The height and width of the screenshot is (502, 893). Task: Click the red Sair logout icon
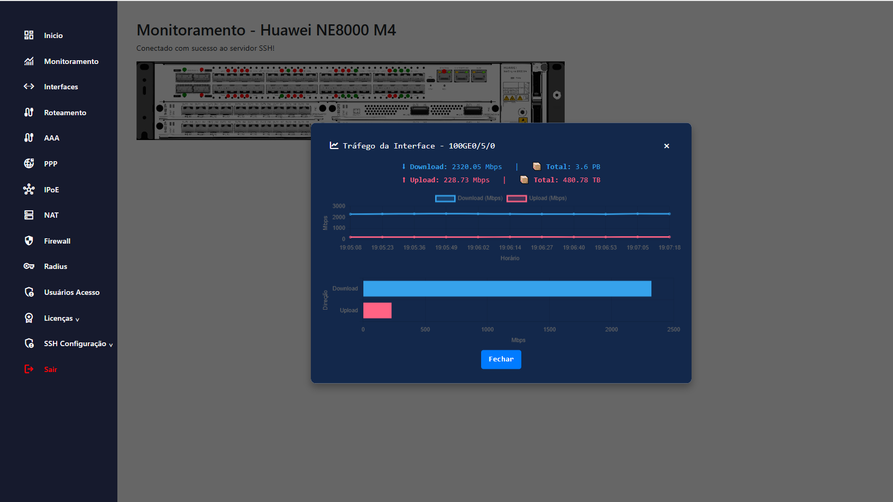pyautogui.click(x=29, y=369)
